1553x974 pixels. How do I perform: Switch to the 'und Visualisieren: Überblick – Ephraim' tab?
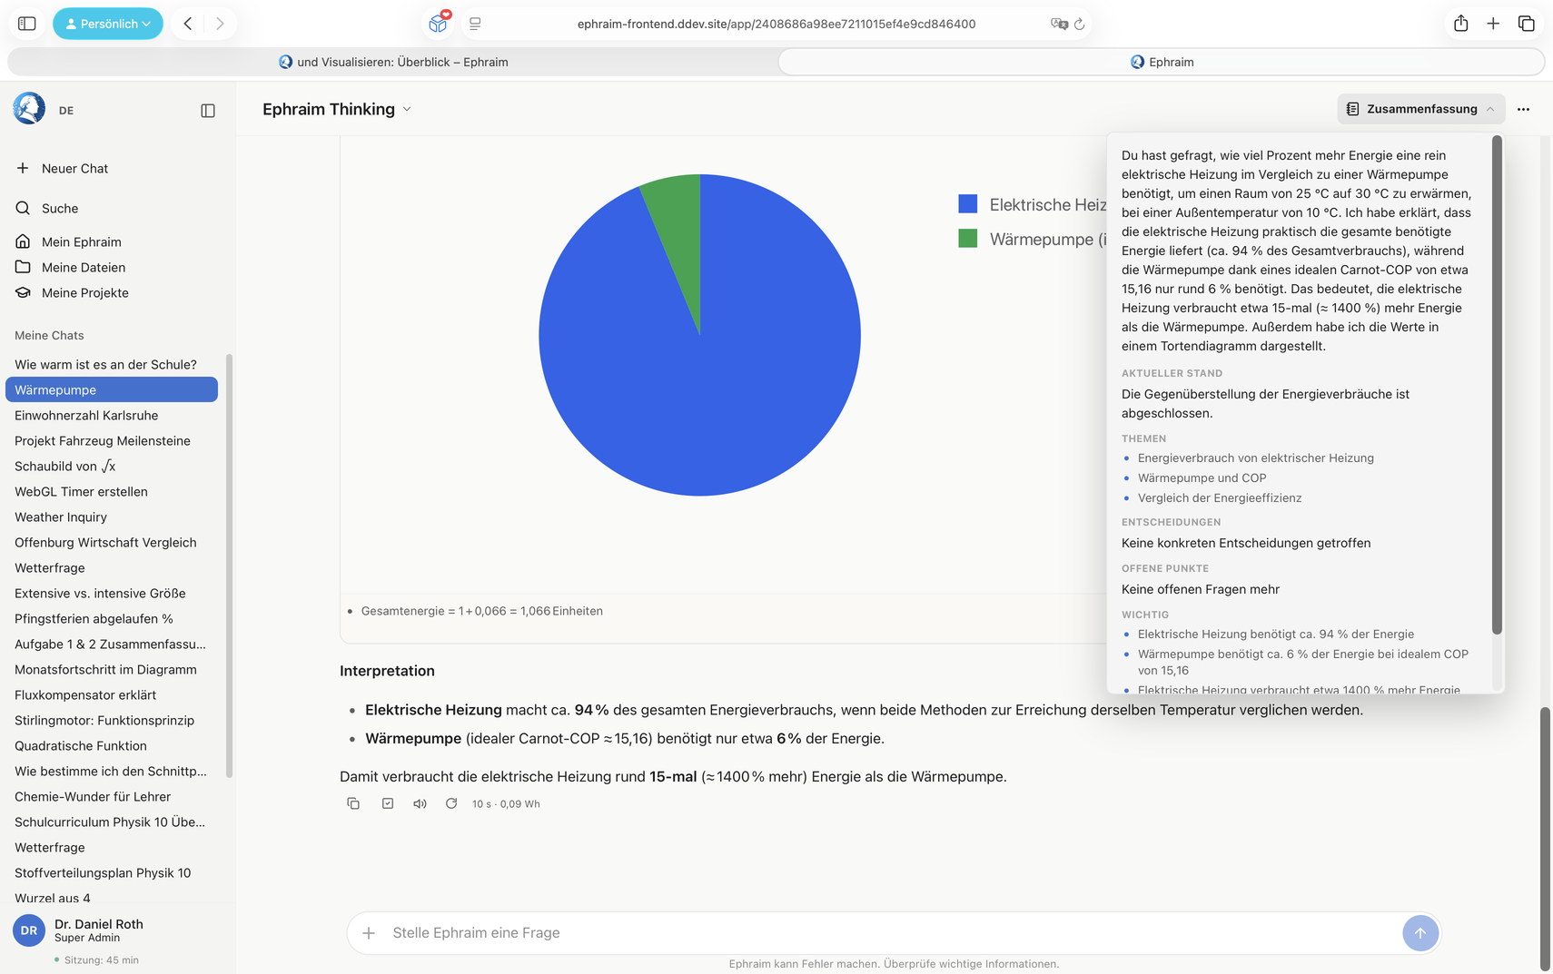393,62
